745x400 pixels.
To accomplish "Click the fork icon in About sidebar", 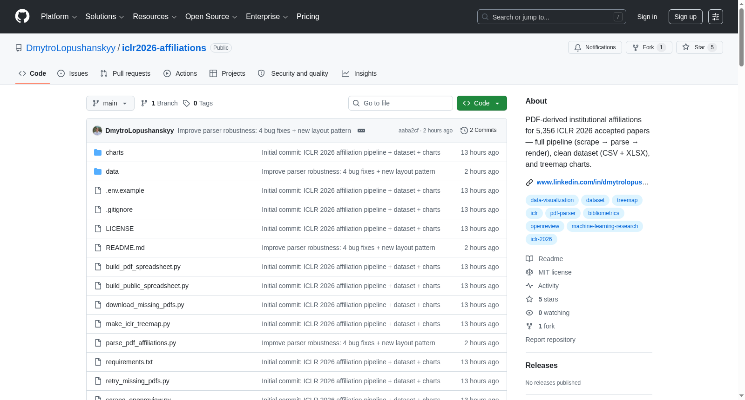I will (x=529, y=326).
